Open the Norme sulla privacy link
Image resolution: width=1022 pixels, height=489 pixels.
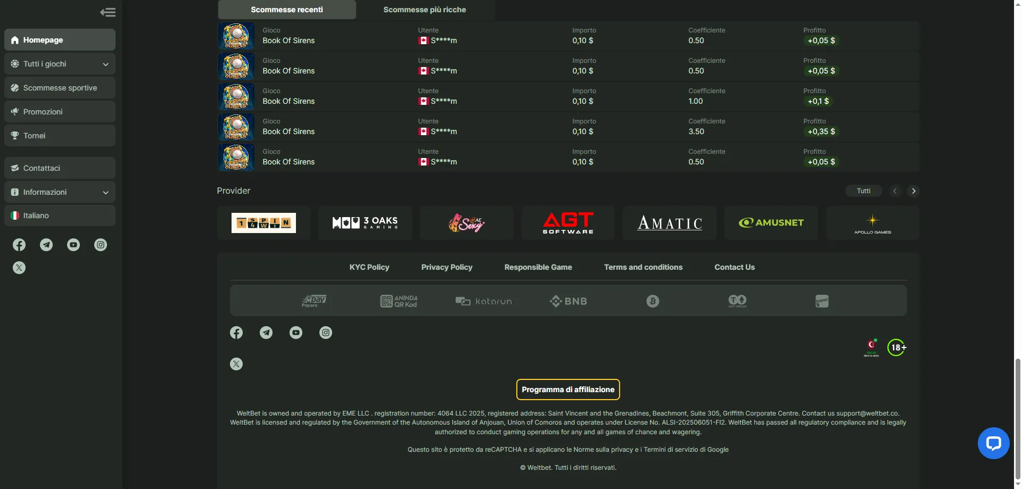pyautogui.click(x=603, y=450)
